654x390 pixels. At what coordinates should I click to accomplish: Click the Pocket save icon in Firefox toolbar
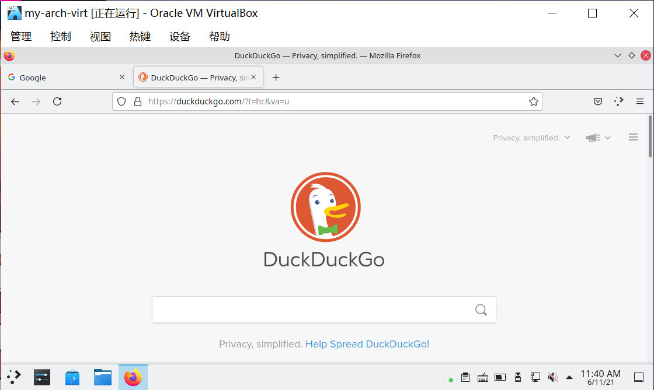(x=598, y=101)
